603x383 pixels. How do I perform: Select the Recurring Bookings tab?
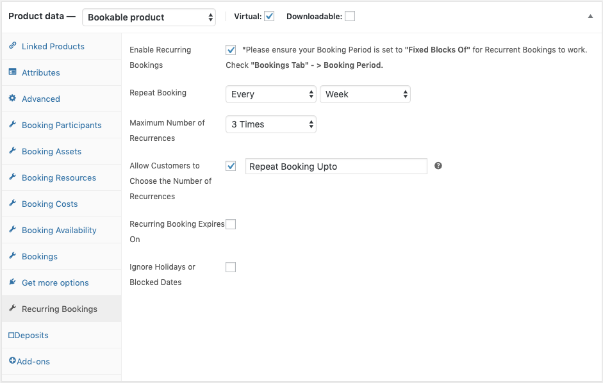tap(62, 309)
